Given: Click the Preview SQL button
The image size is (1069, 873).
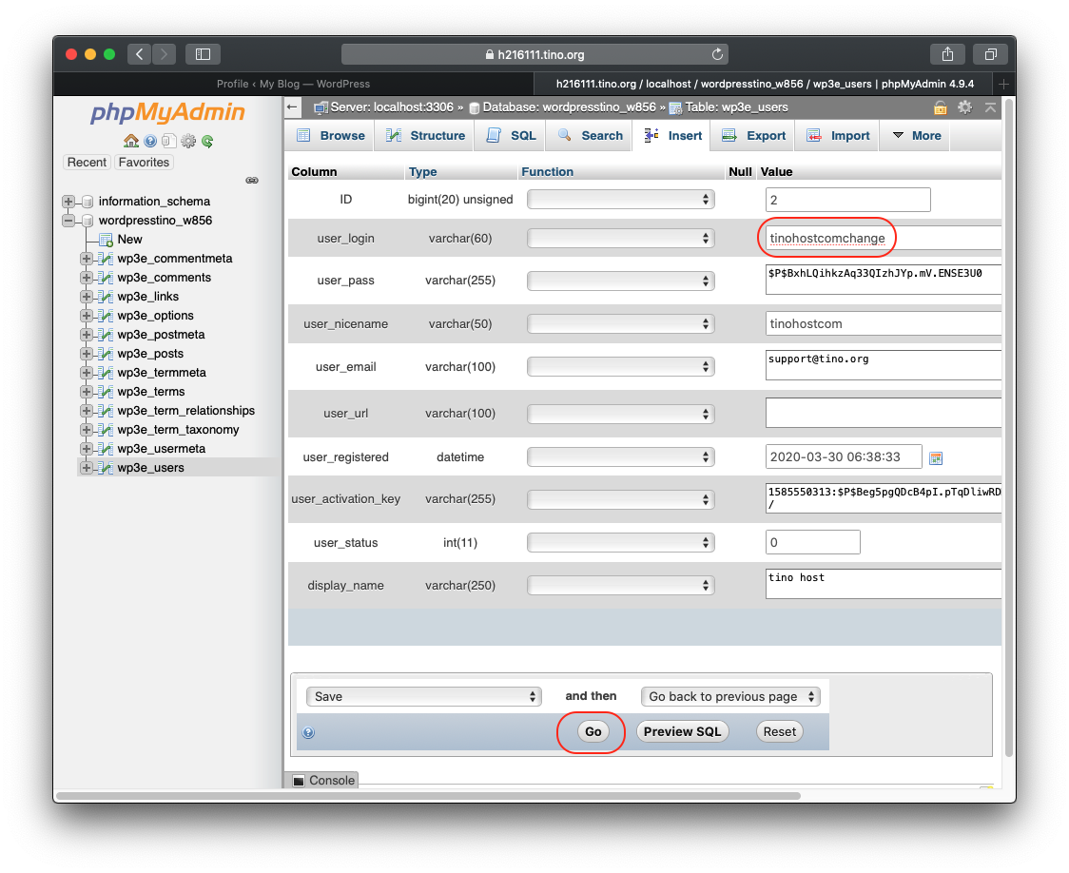Looking at the screenshot, I should click(x=682, y=731).
